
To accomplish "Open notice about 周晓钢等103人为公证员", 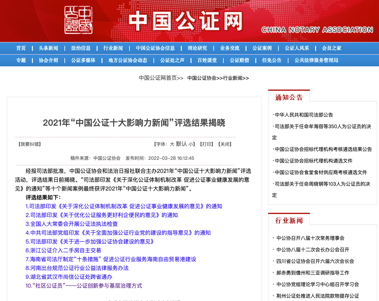I will pos(321,189).
